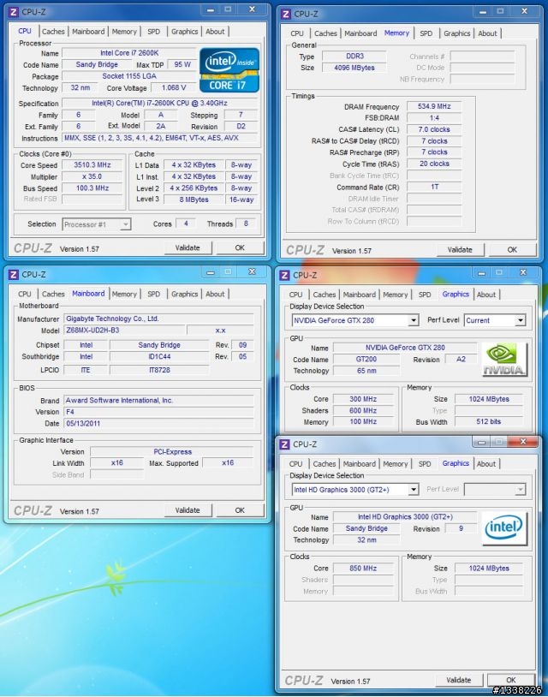This screenshot has width=548, height=697.
Task: Click the CAS# Latency value 7.0 clocks
Action: click(x=434, y=129)
